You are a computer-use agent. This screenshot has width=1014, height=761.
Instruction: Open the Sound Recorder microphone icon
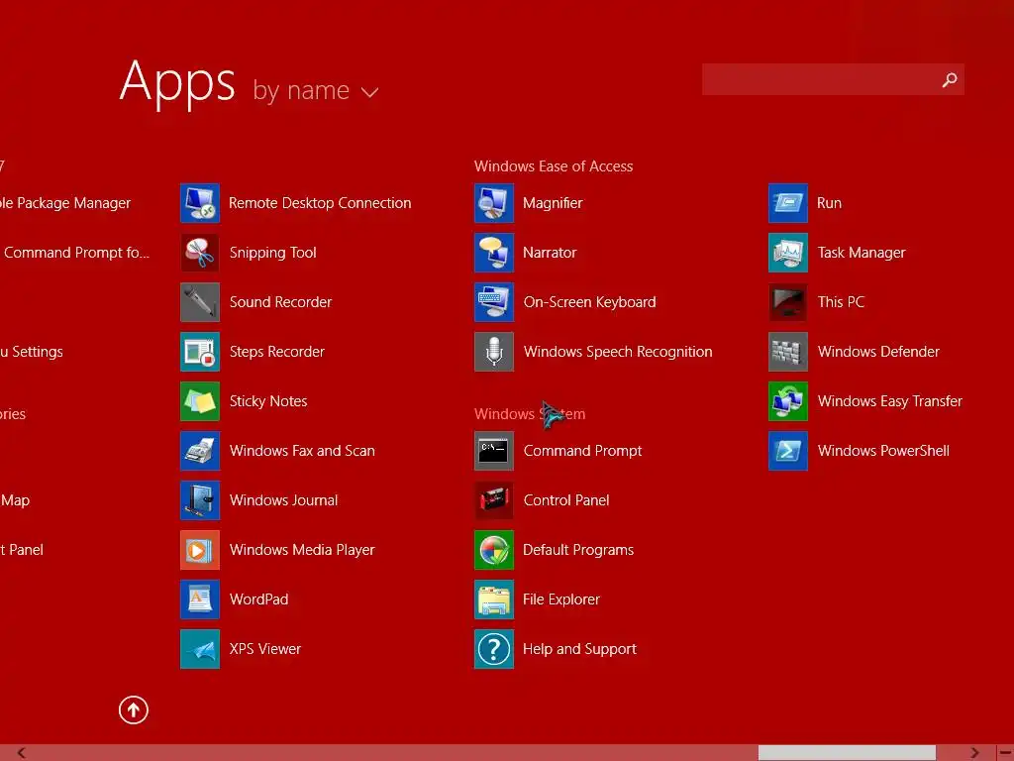(200, 302)
